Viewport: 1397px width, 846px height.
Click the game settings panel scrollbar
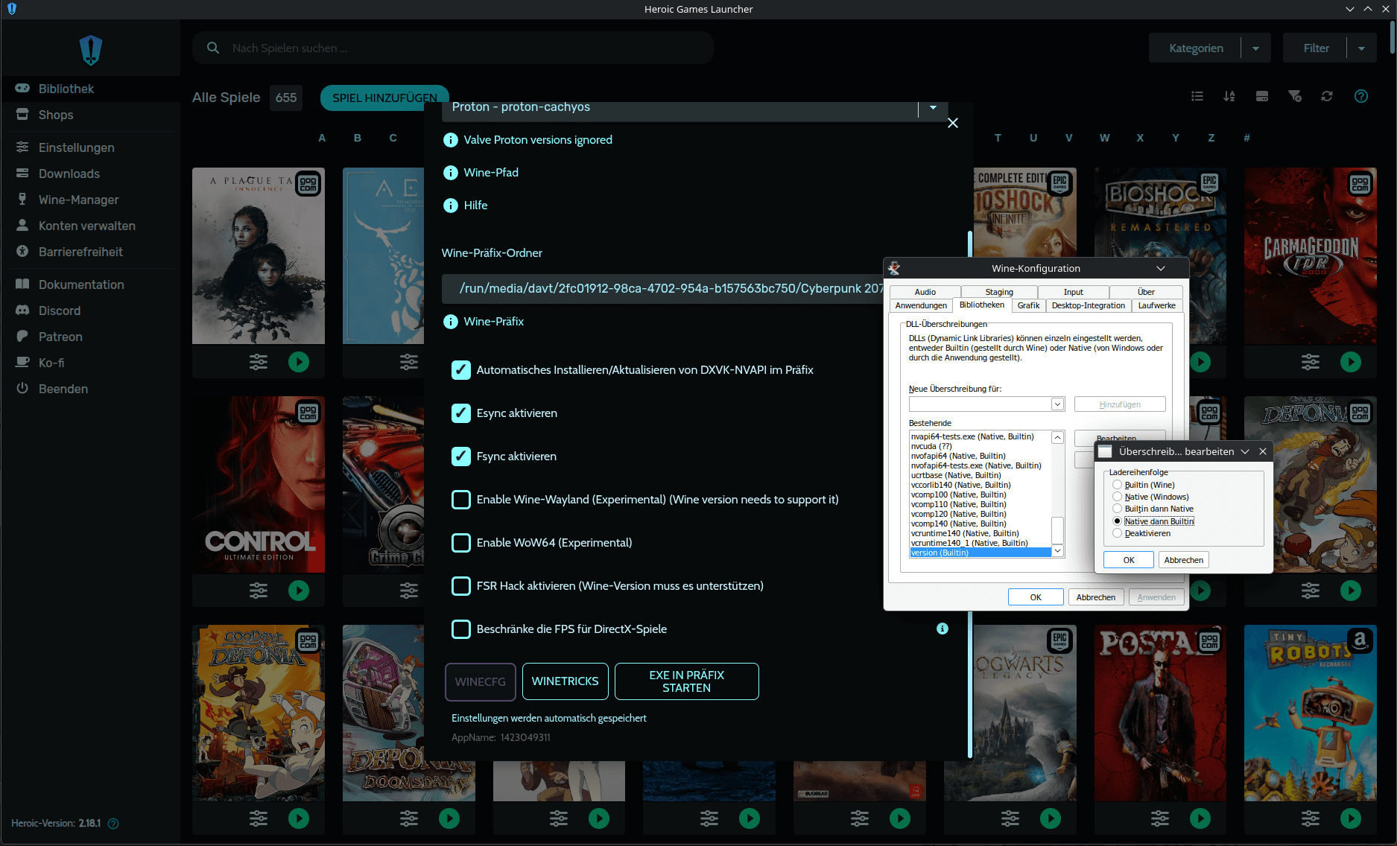click(970, 495)
